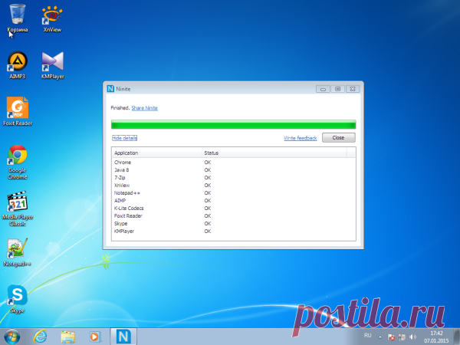Click the Notepad++ desktop shortcut
The width and height of the screenshot is (460, 345).
point(18,252)
